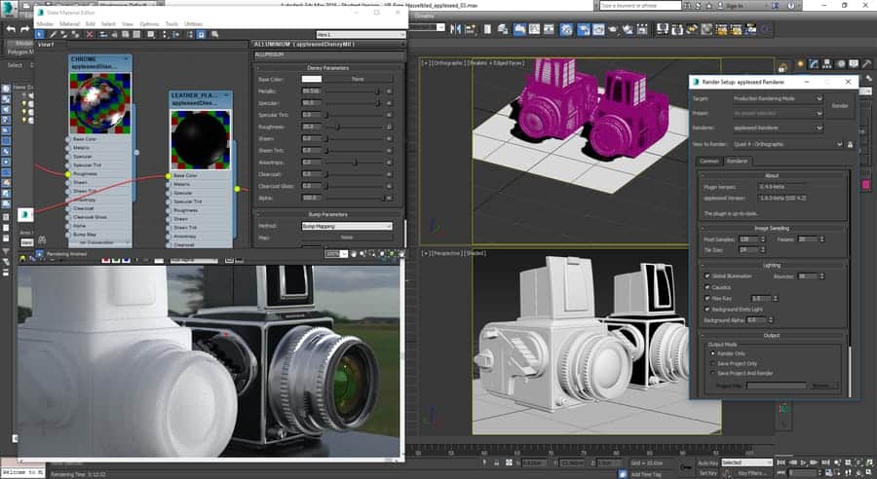Click the Metallic map button beside slider
Screen dimensions: 877x479
click(389, 92)
